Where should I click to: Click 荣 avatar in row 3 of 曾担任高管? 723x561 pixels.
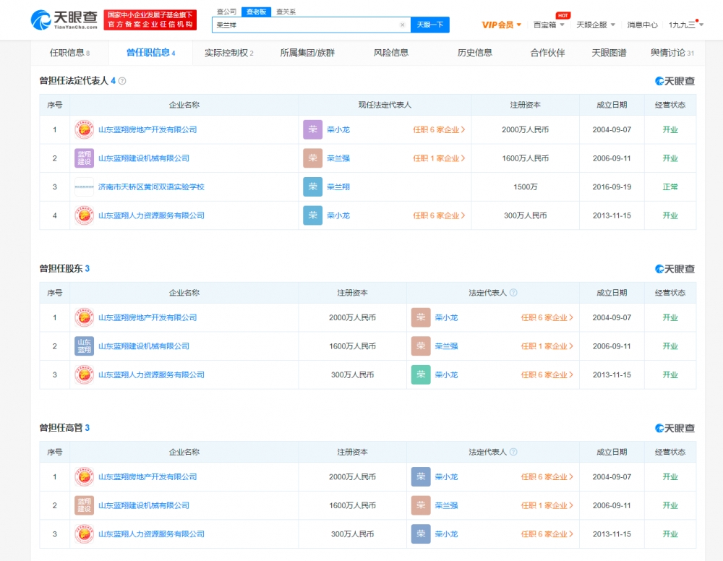421,534
